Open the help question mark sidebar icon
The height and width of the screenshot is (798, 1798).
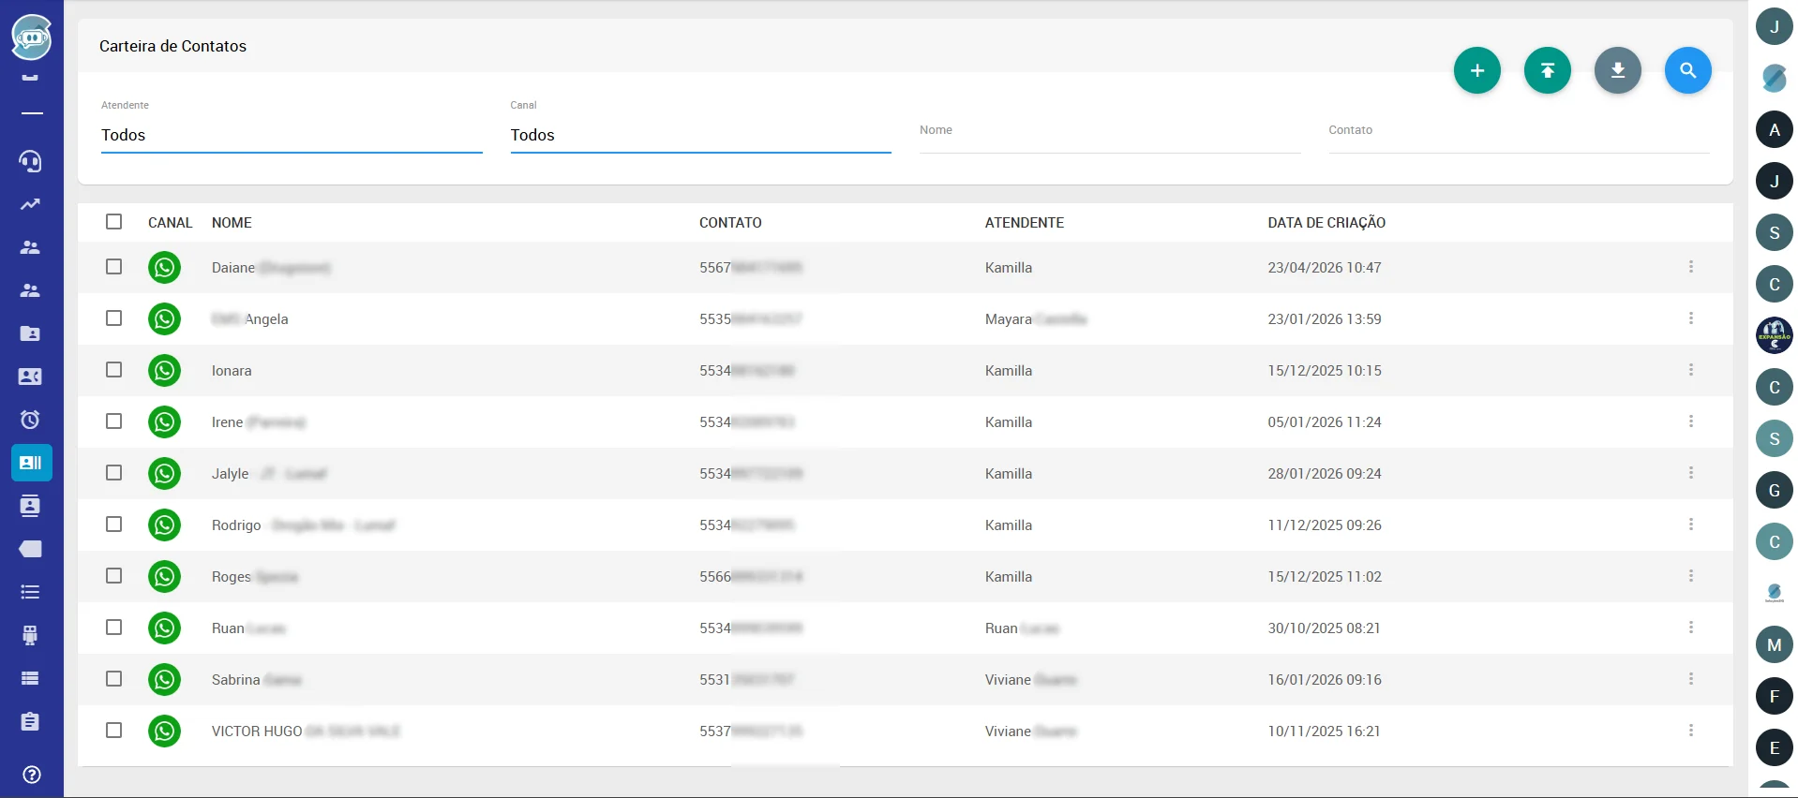point(31,775)
